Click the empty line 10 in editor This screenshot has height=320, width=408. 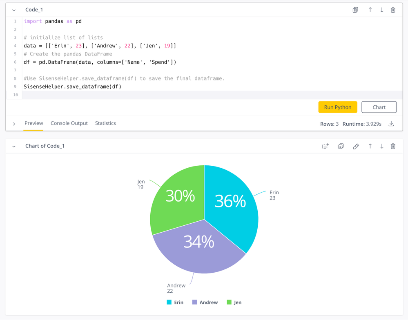pos(204,95)
